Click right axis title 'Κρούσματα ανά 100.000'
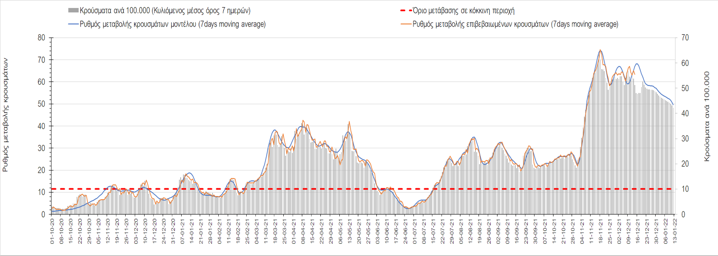 click(x=707, y=116)
